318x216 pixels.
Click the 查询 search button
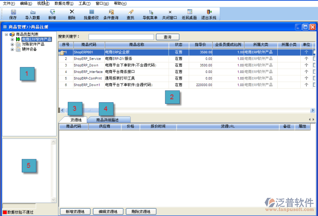[x=167, y=37]
